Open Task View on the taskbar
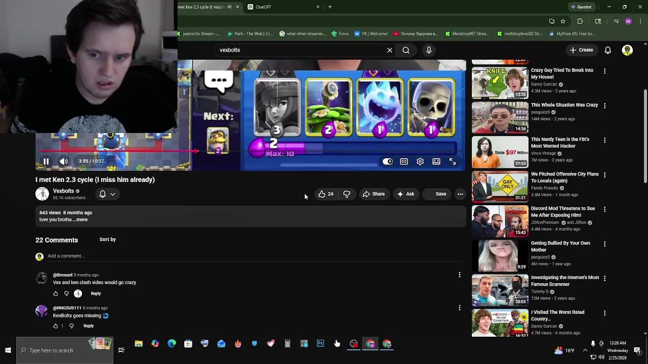Image resolution: width=648 pixels, height=364 pixels. point(121,350)
